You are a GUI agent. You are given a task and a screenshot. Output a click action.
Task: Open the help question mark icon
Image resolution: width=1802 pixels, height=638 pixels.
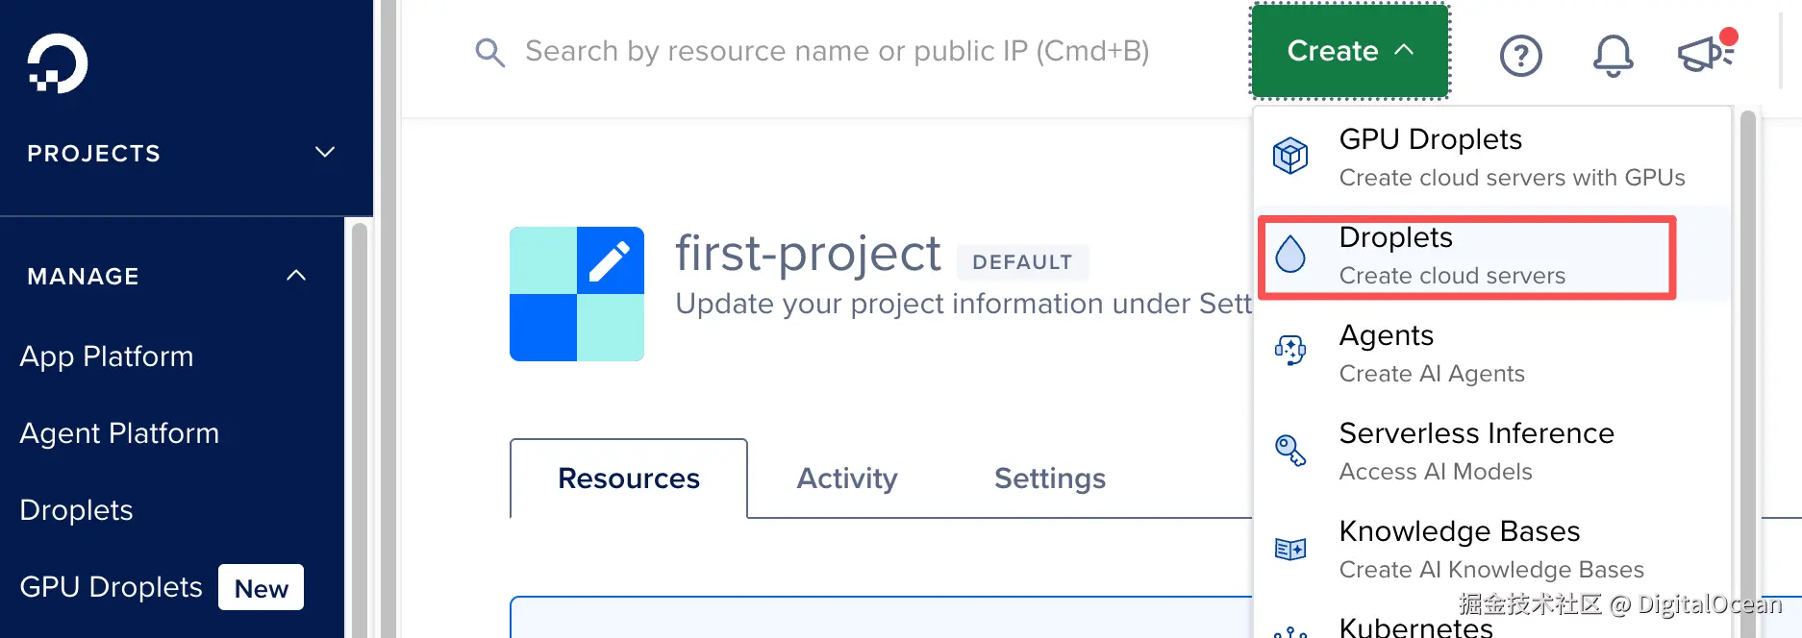coord(1520,56)
